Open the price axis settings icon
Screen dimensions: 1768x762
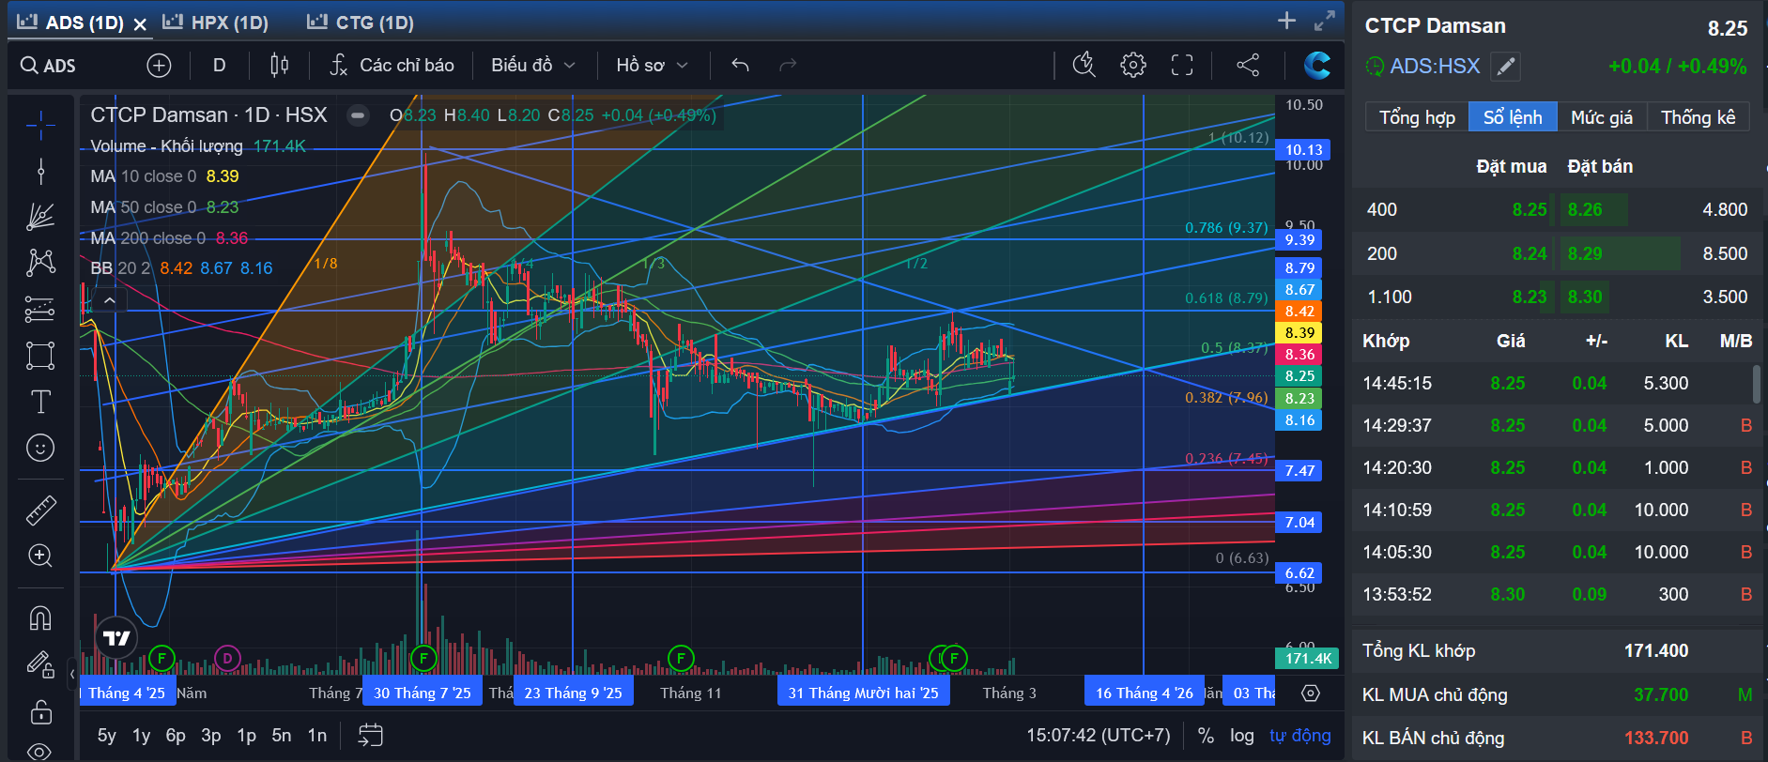click(x=1311, y=693)
